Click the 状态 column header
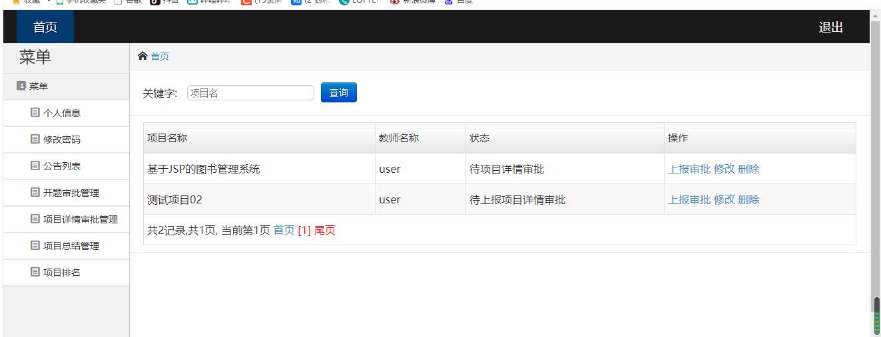This screenshot has height=337, width=881. point(565,138)
